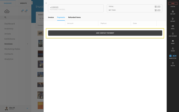
Task: Click the Net Paid $0.00 value
Action: tap(157, 10)
